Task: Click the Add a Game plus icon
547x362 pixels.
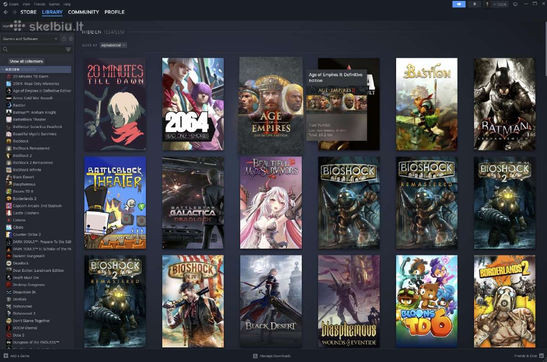Action: 6,356
